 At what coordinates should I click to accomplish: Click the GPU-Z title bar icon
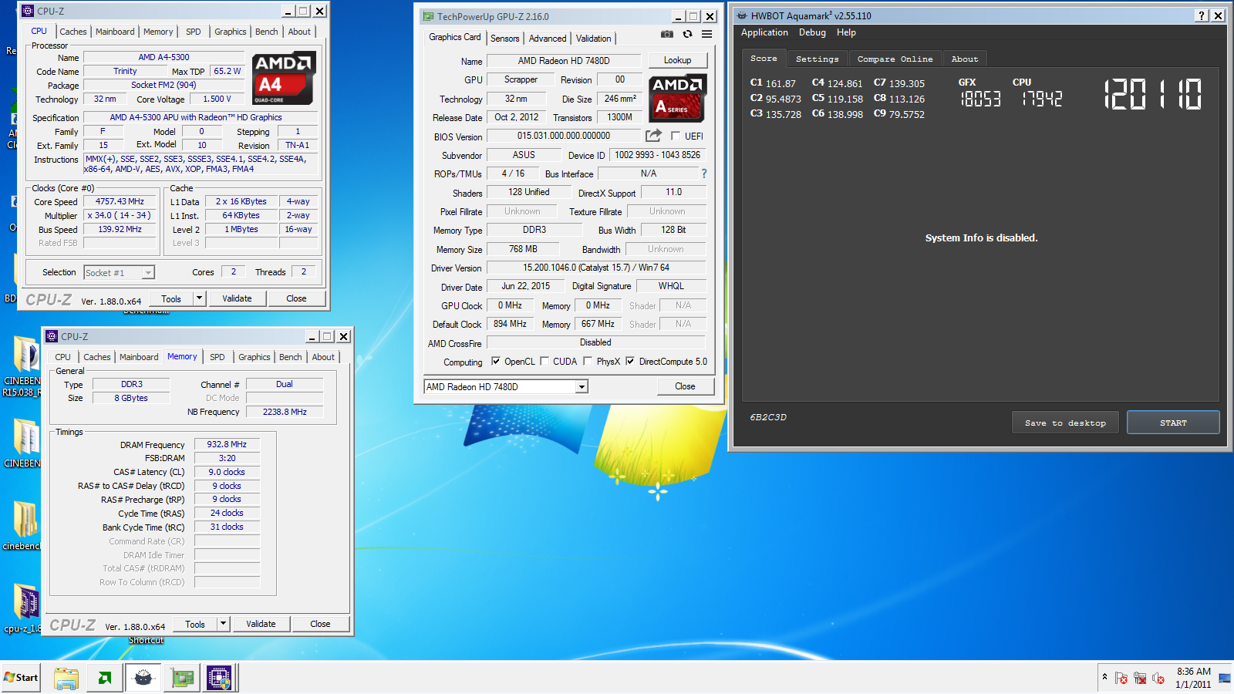(428, 16)
